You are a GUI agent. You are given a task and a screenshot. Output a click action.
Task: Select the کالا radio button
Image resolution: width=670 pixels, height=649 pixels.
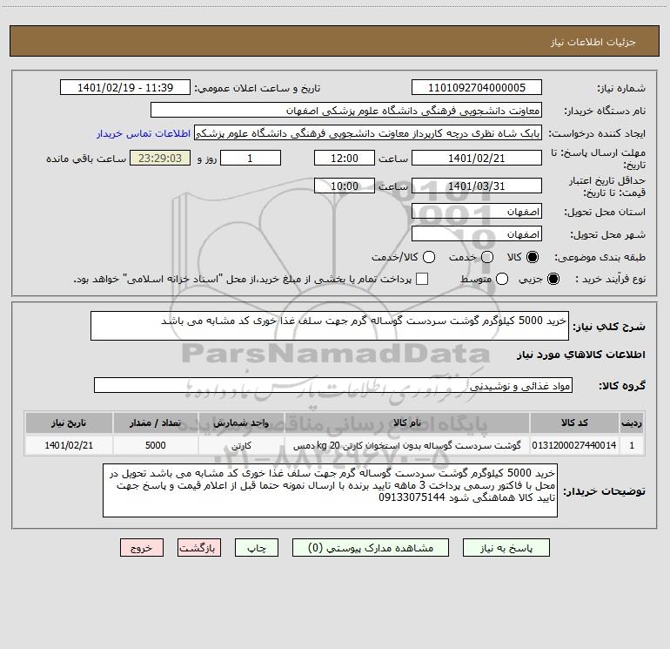tap(533, 257)
